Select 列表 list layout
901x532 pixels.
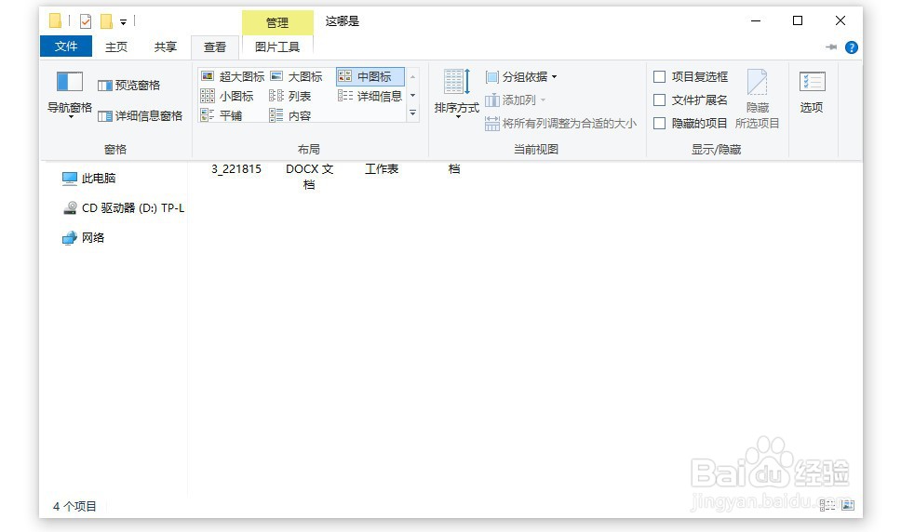click(x=290, y=96)
